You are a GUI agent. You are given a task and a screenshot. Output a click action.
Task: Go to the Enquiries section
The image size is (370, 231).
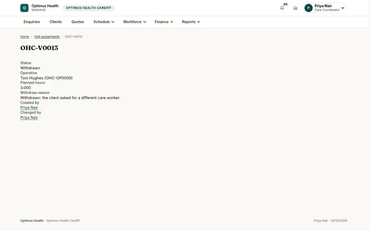click(32, 22)
